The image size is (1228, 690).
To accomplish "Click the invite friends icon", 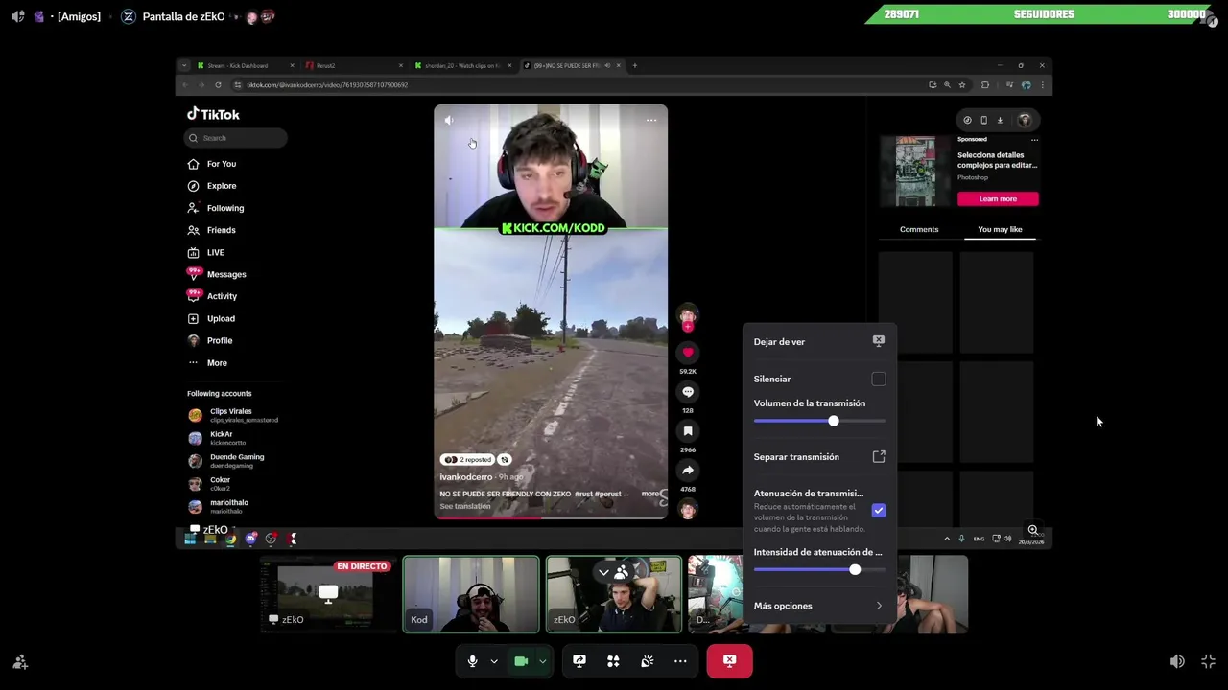I will coord(20,662).
